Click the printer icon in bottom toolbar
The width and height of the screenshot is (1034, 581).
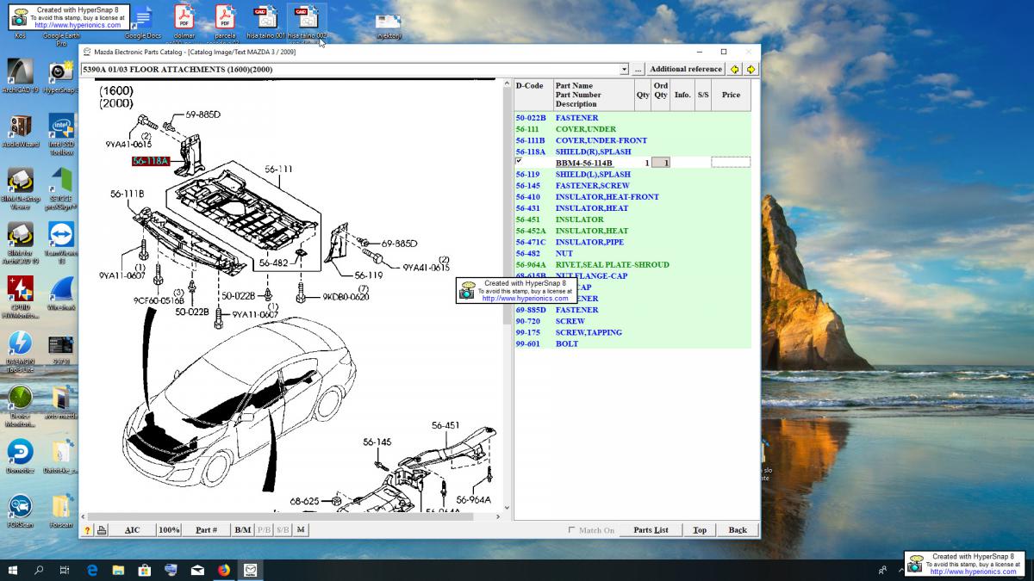(102, 530)
